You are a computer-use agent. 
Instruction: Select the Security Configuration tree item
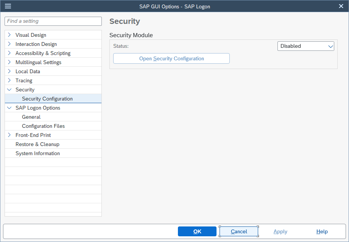coord(47,99)
